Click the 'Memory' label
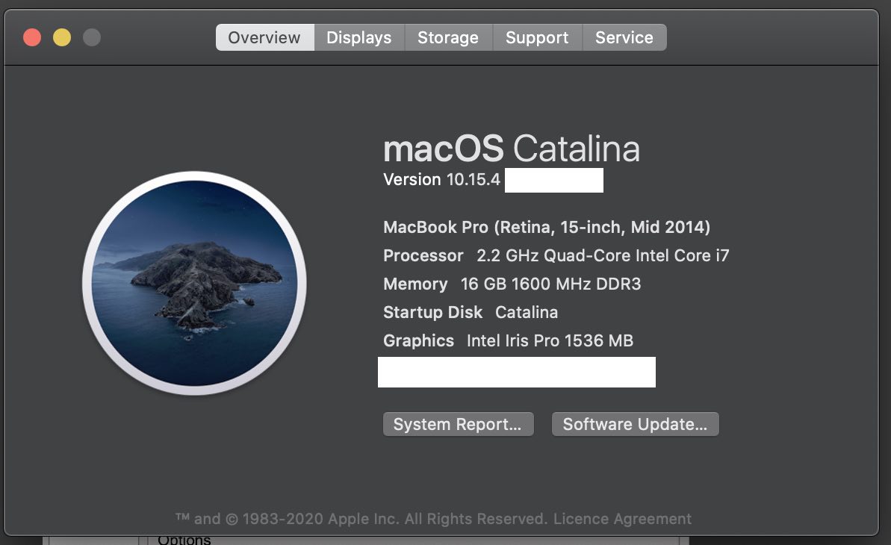891x545 pixels. pyautogui.click(x=415, y=284)
